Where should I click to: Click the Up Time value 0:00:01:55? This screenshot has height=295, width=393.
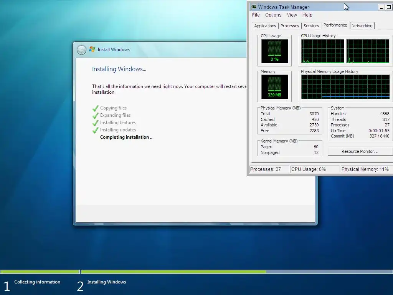point(379,131)
